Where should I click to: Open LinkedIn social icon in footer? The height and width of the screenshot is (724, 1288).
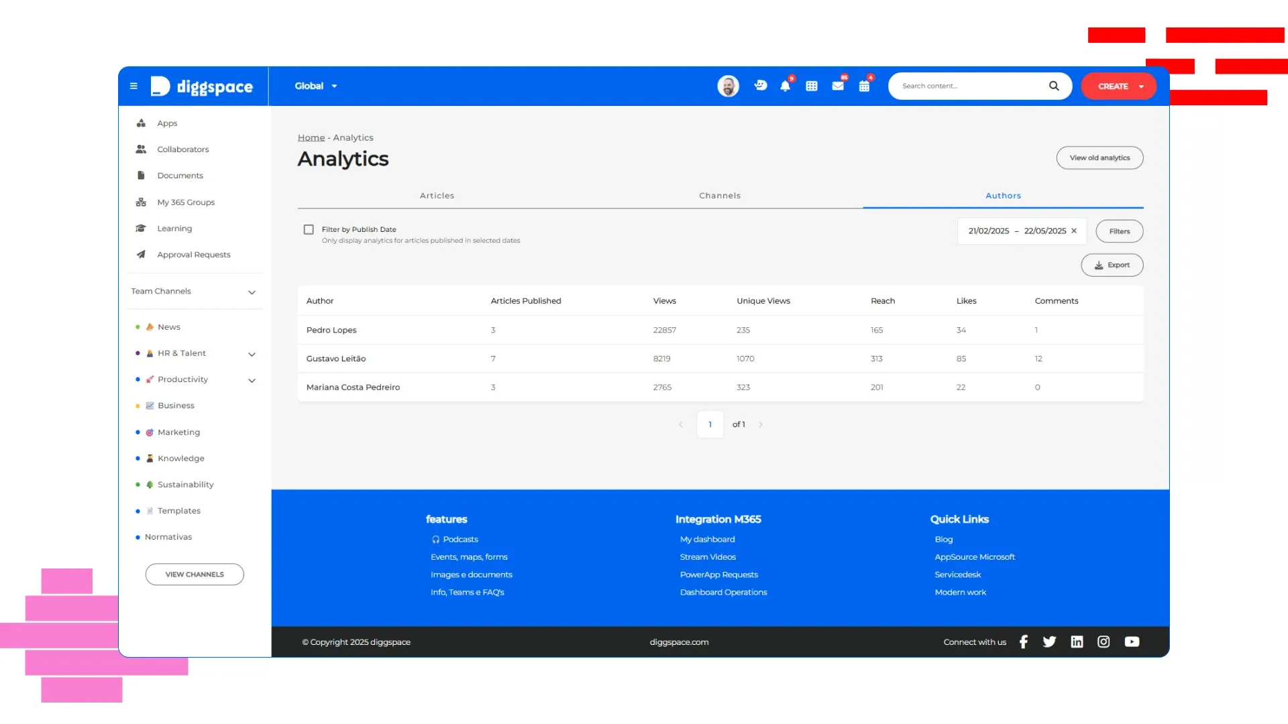pos(1077,642)
